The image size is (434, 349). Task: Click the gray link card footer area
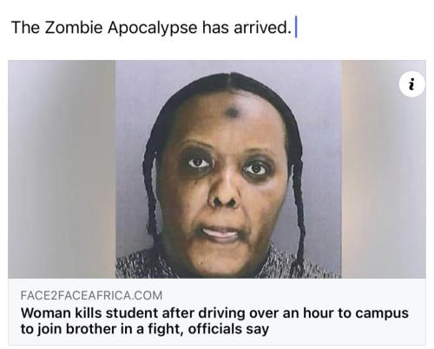tap(217, 312)
